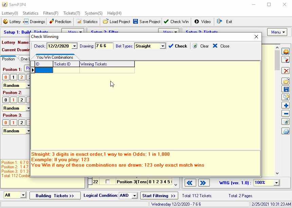The width and height of the screenshot is (292, 208).
Task: Click the recycle bin icon in right sidebar
Action: (286, 122)
